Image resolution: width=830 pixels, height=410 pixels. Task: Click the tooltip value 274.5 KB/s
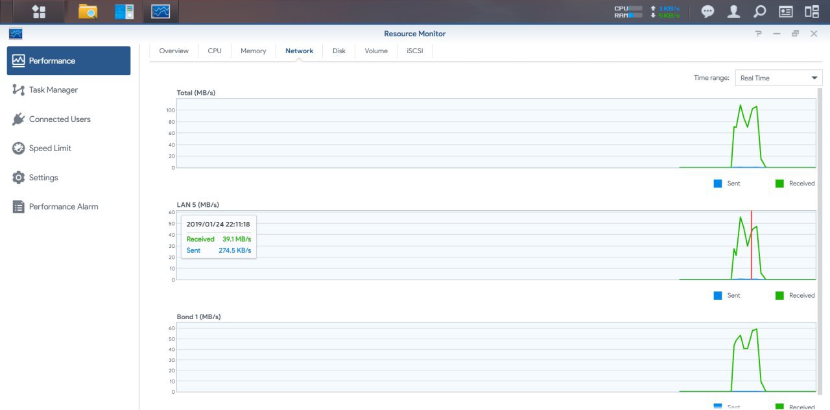pos(235,250)
